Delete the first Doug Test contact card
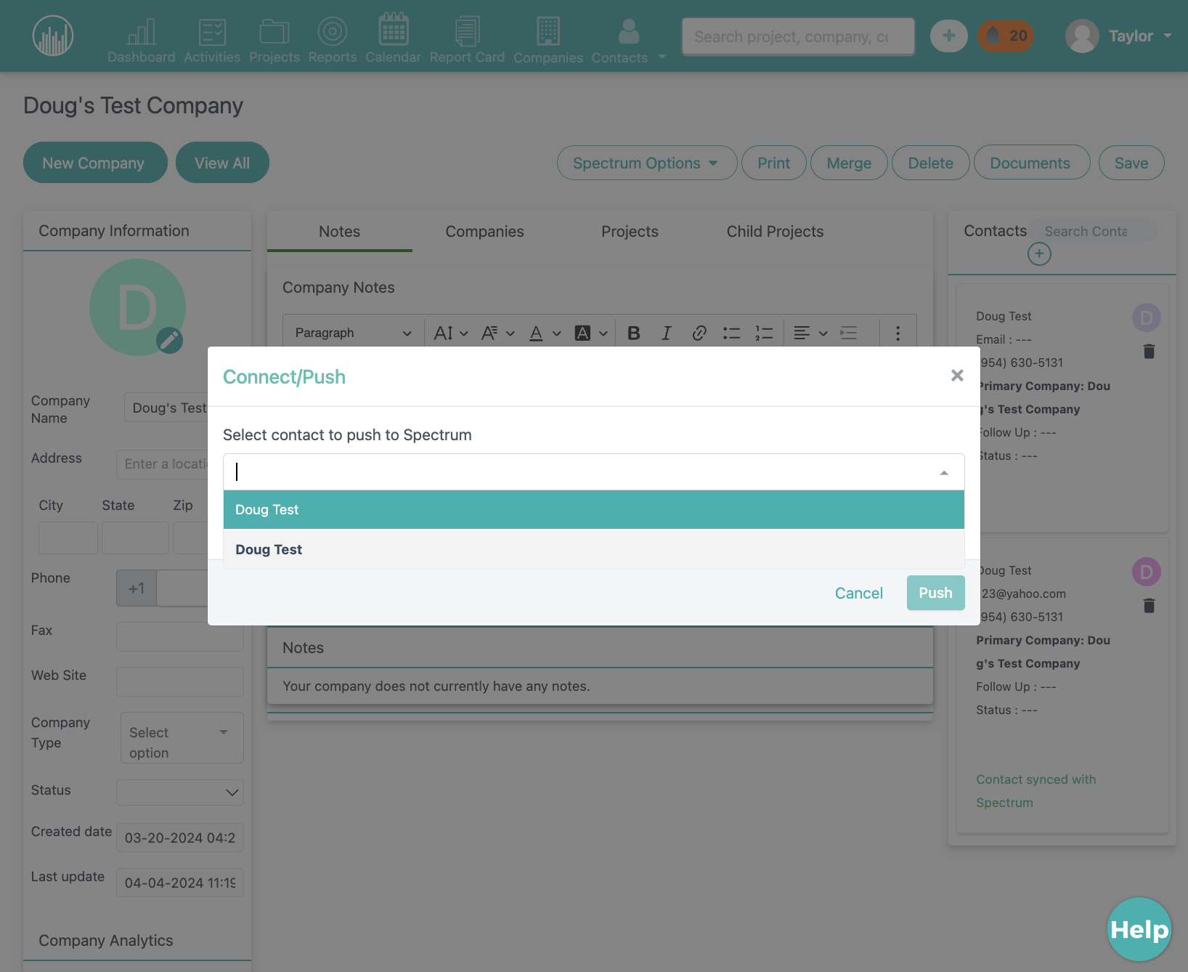1188x972 pixels. (x=1149, y=352)
